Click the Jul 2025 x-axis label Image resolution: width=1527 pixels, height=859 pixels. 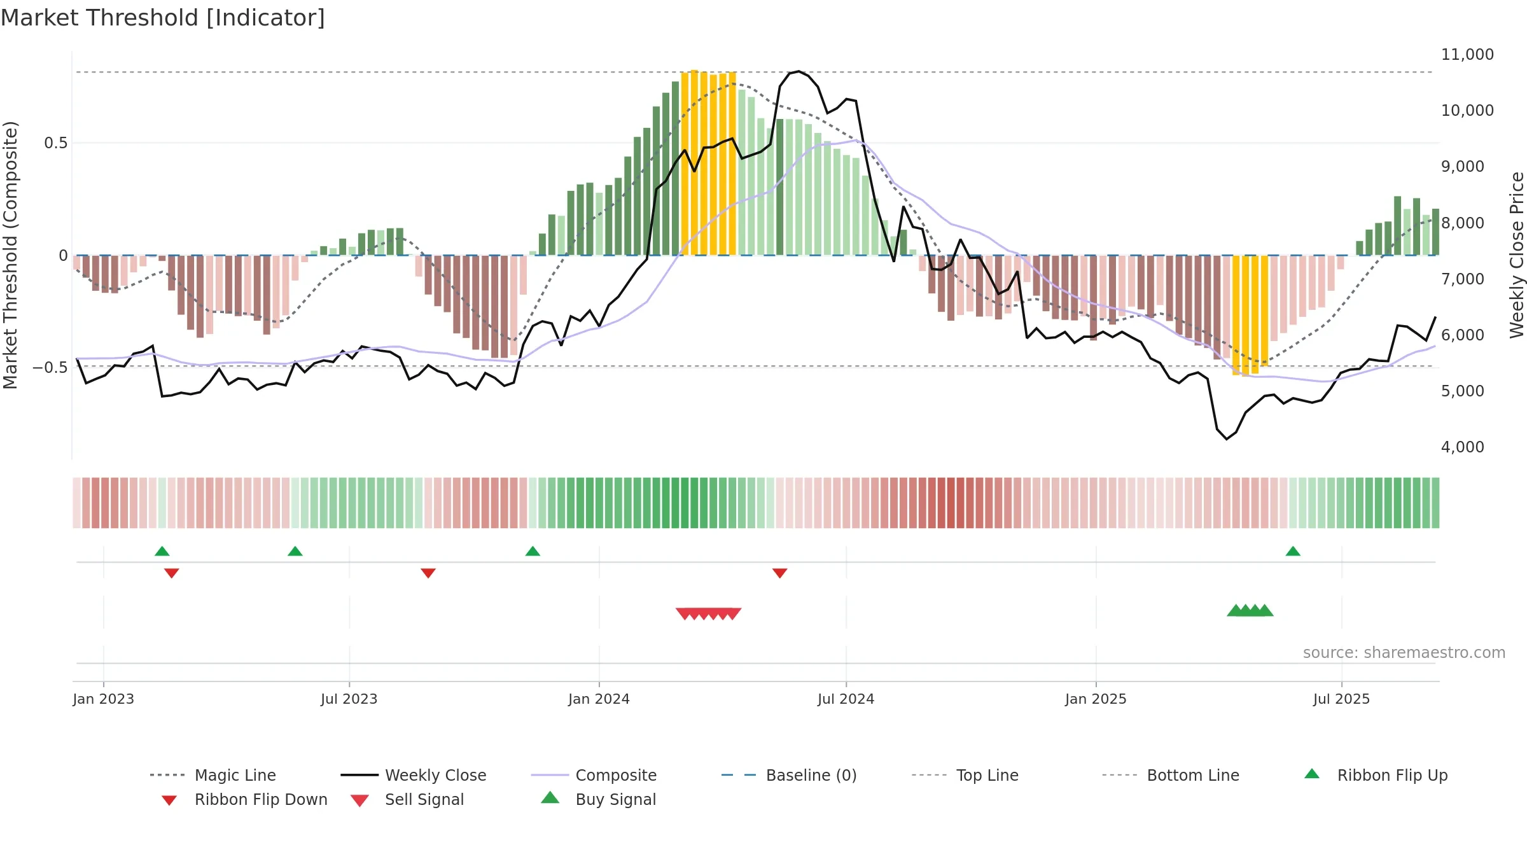click(1342, 699)
